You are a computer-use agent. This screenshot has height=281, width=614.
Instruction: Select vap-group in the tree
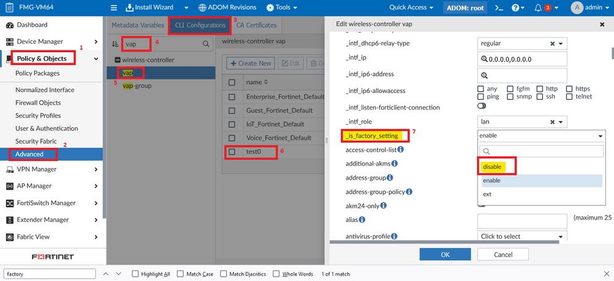137,85
